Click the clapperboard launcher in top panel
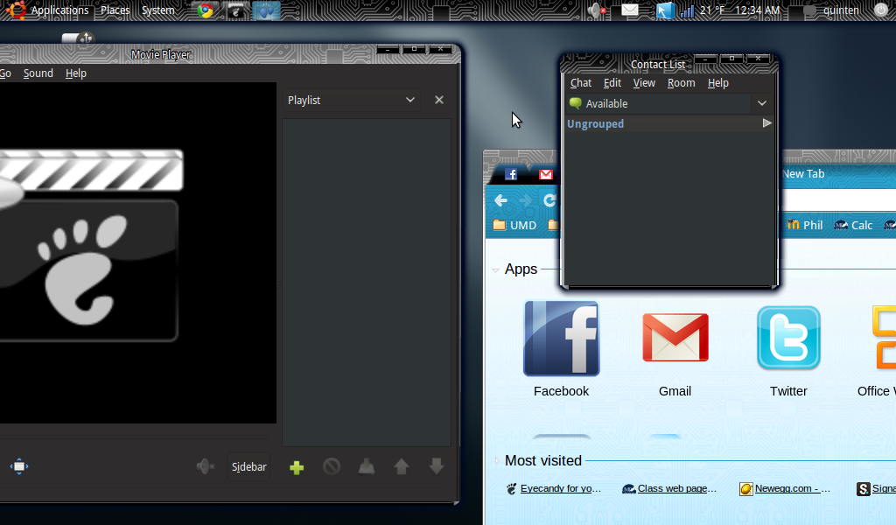This screenshot has height=525, width=896. tap(235, 10)
